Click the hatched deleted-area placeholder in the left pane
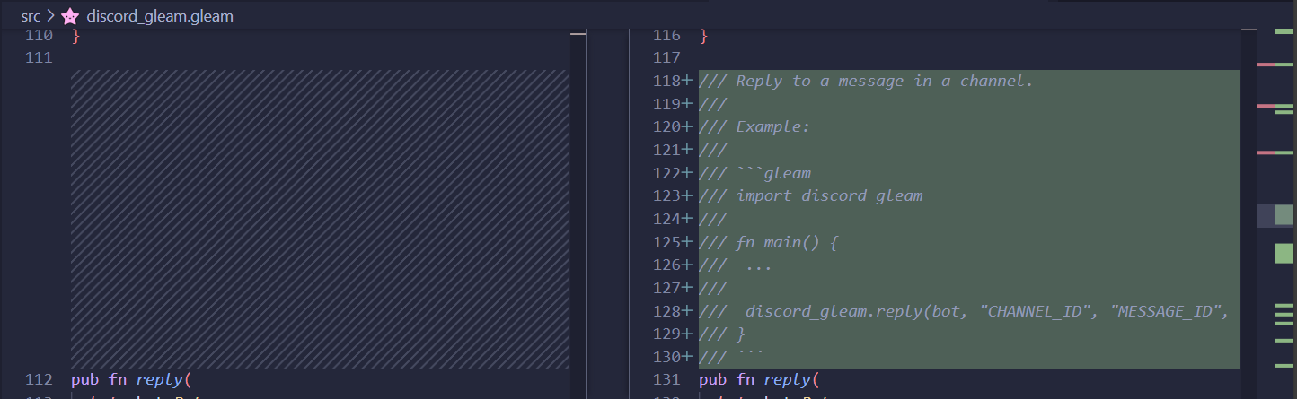Viewport: 1297px width, 399px height. (x=320, y=219)
